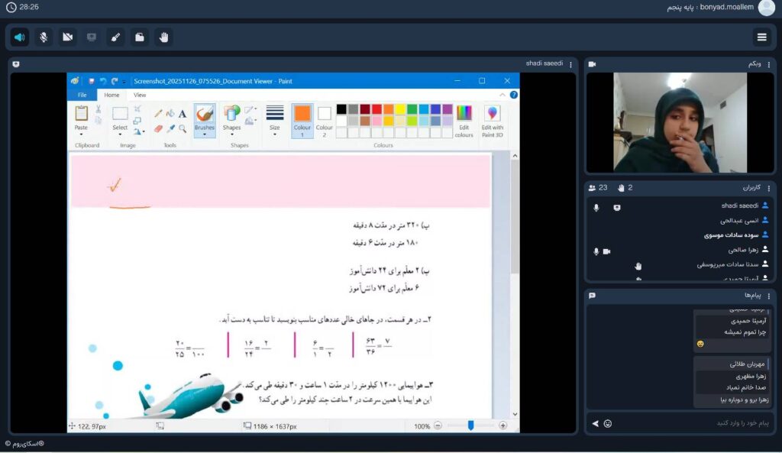The height and width of the screenshot is (453, 782).
Task: Unmute the microphone in the top toolbar
Action: coord(44,37)
